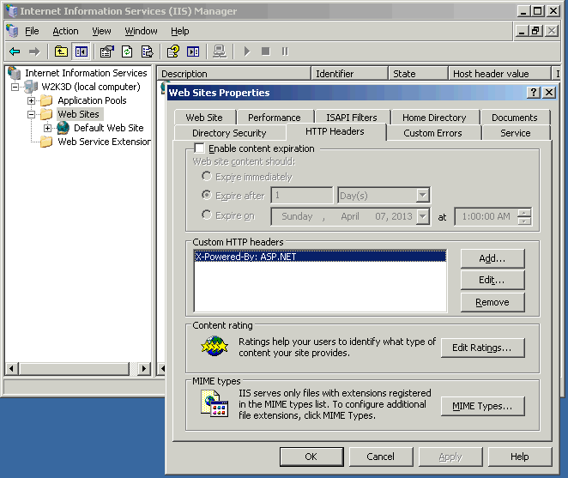
Task: Click Add... custom header button
Action: (x=492, y=258)
